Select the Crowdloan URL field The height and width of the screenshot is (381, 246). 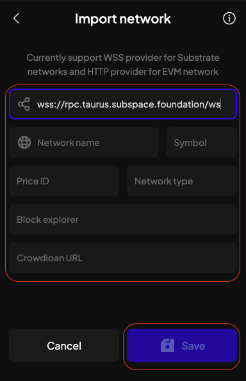pyautogui.click(x=123, y=258)
